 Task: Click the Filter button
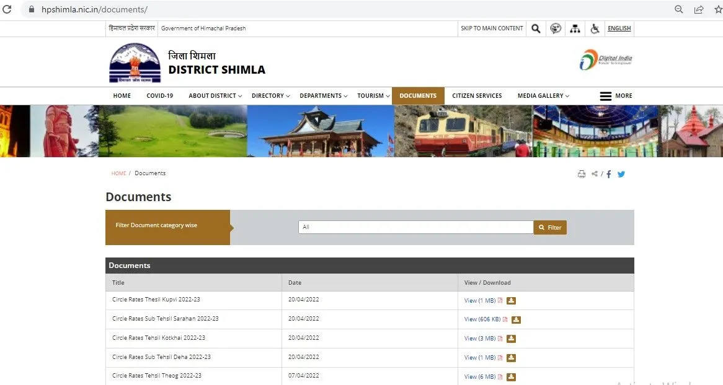click(x=550, y=227)
